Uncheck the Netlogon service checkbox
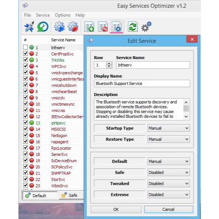 pyautogui.click(x=25, y=135)
